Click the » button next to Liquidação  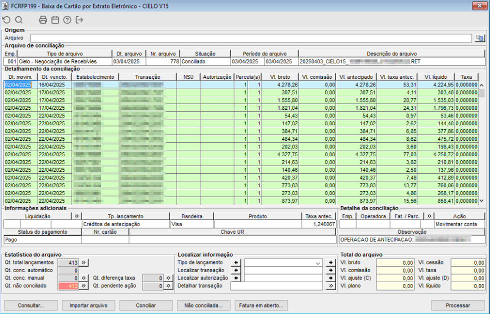[x=76, y=216]
